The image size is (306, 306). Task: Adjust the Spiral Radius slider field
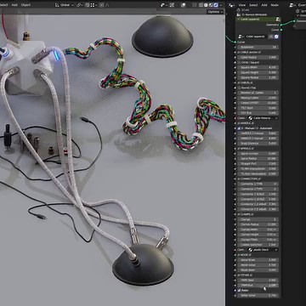point(258,158)
